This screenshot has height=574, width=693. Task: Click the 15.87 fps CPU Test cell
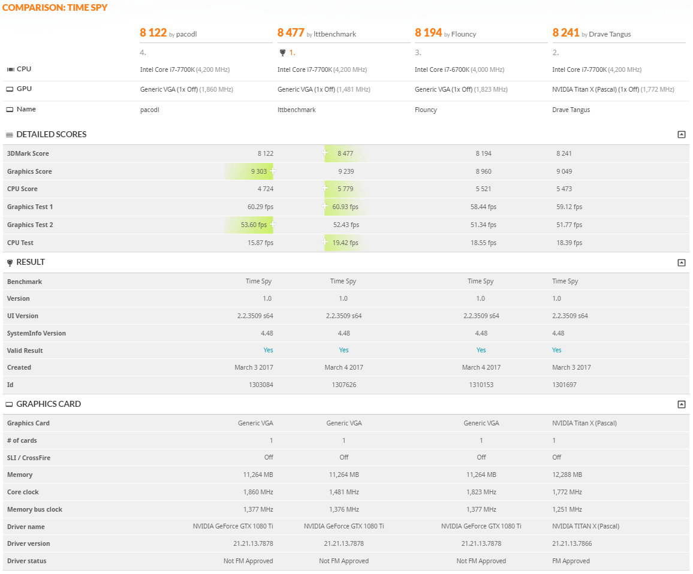click(x=260, y=243)
